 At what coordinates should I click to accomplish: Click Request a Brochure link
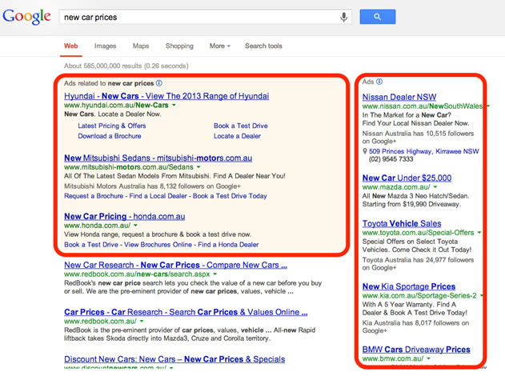coord(94,196)
